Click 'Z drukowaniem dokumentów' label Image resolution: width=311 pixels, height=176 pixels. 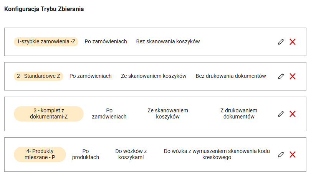[x=239, y=114]
